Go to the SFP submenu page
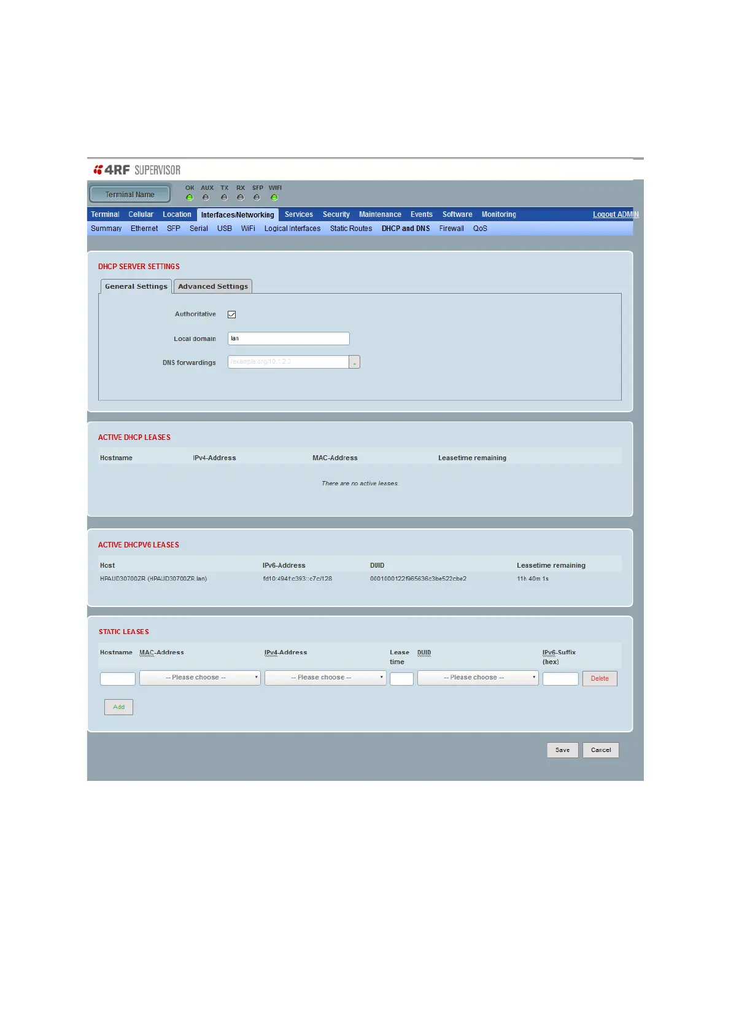 [174, 229]
